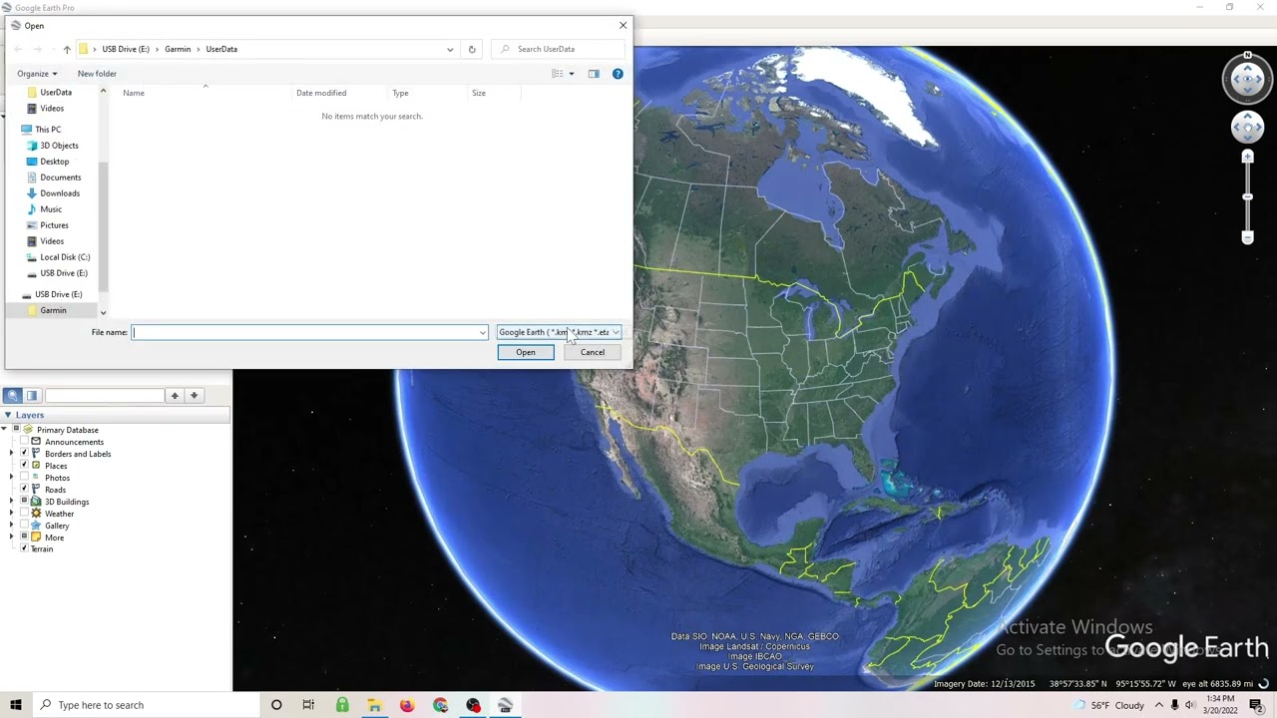Open File Explorer from the taskbar

click(x=374, y=705)
